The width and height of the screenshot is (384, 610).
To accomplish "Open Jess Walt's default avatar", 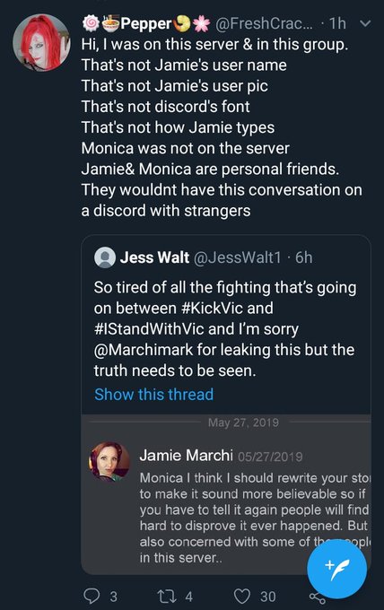I will 105,257.
